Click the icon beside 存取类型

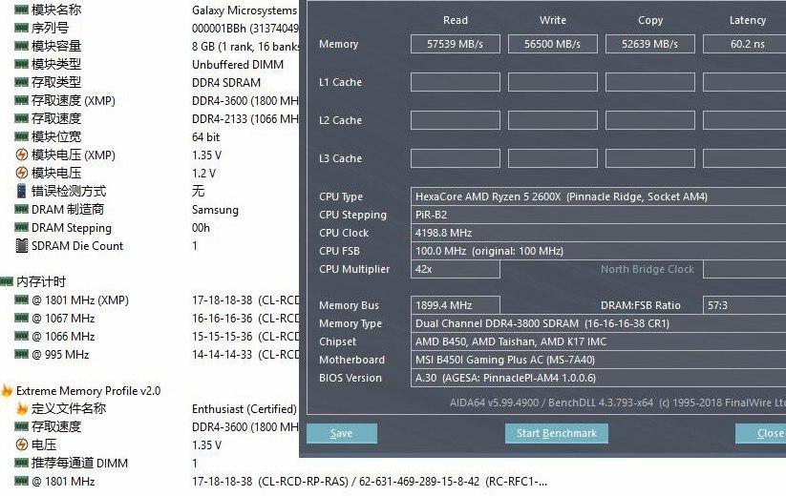(x=21, y=82)
